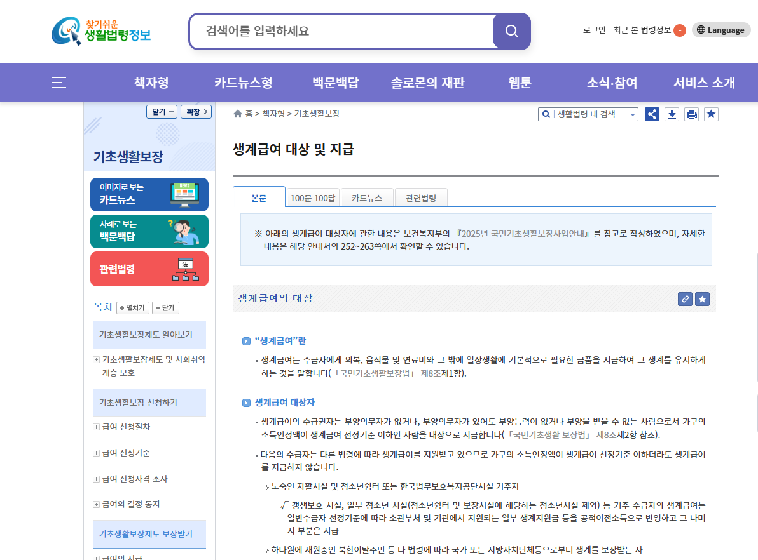Expand the table of contents with 펼치기

pyautogui.click(x=131, y=307)
